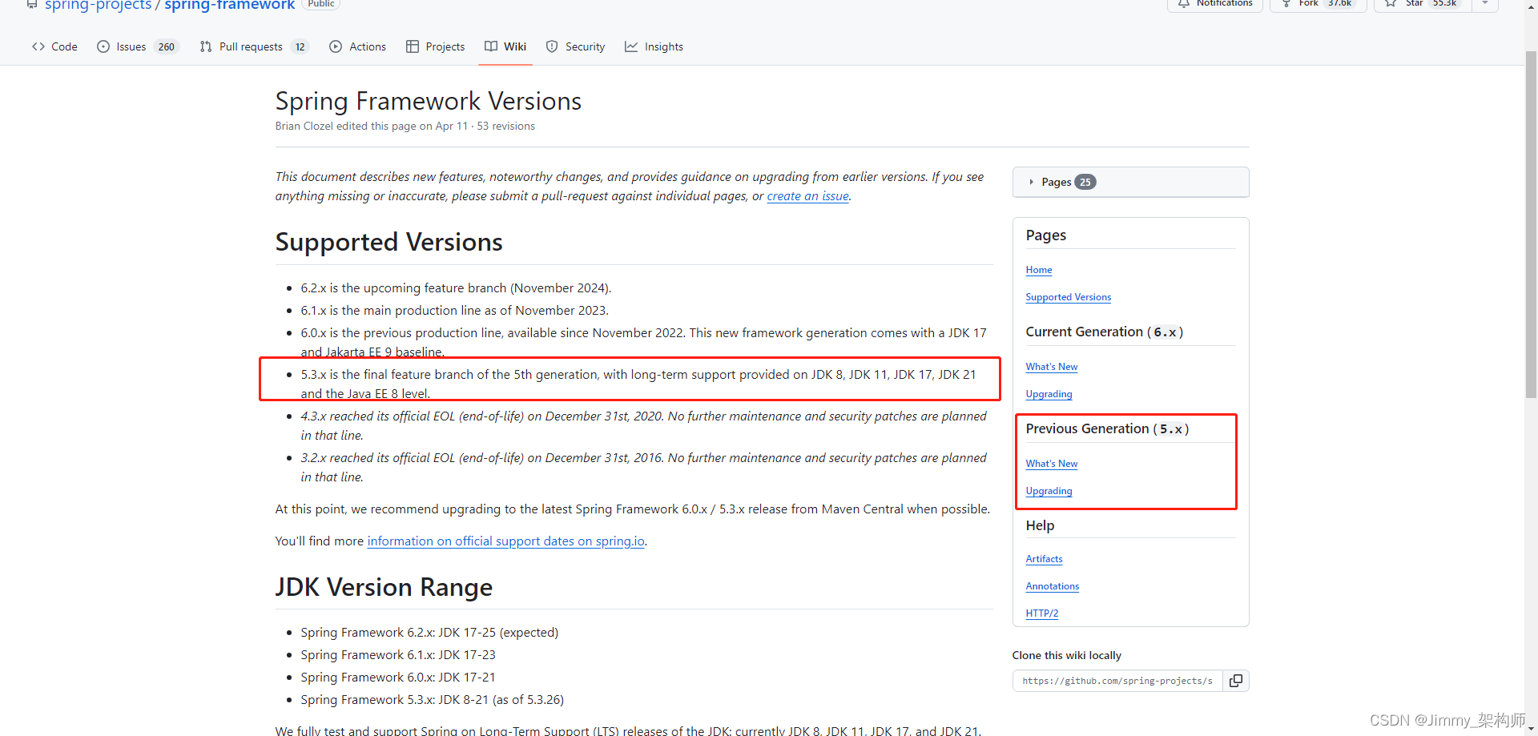
Task: Open the Star dropdown arrow
Action: tap(1485, 4)
